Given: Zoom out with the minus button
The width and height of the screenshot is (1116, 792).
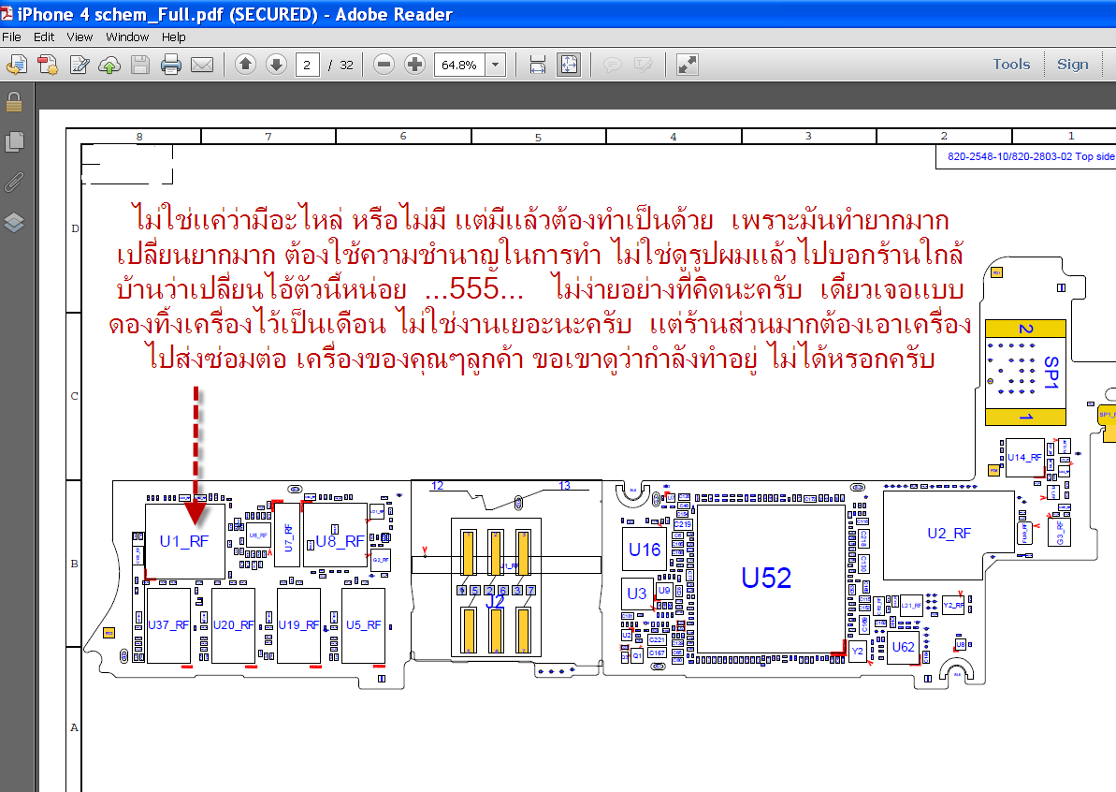Looking at the screenshot, I should (384, 65).
